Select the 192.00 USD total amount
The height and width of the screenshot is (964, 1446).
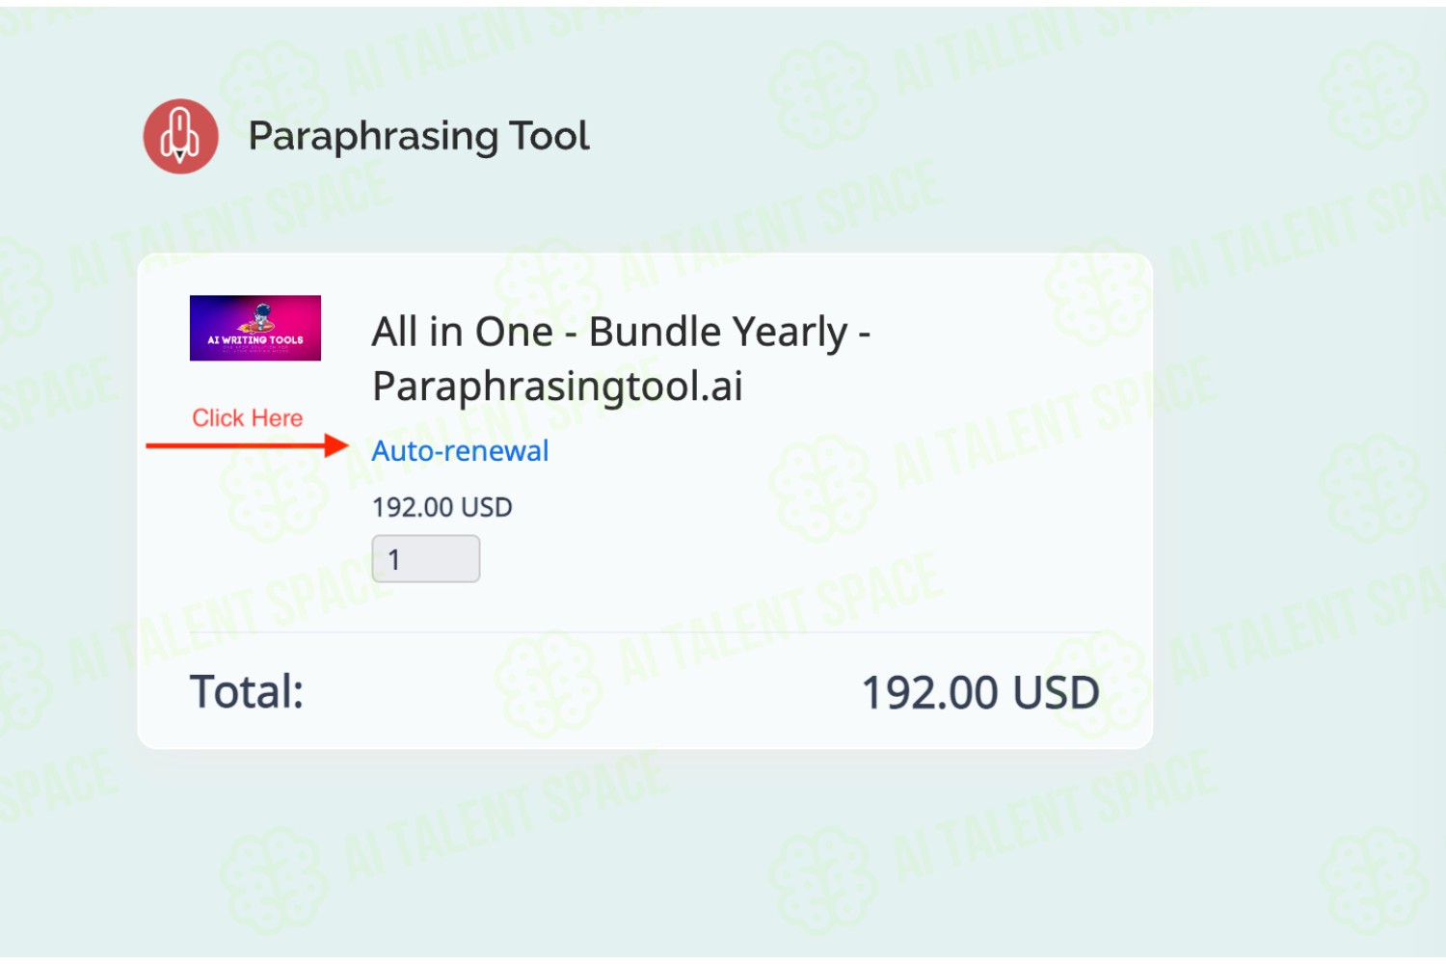coord(980,692)
